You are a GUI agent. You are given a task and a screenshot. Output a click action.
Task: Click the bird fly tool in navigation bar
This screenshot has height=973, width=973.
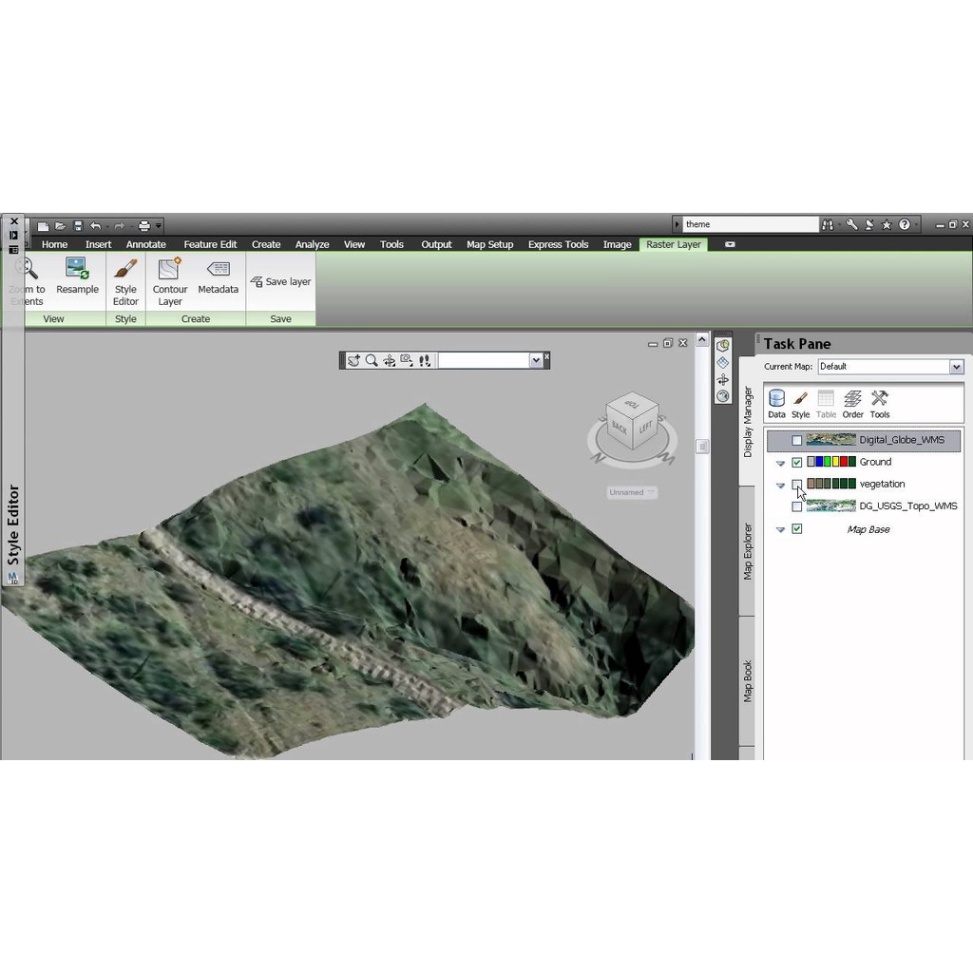point(353,360)
